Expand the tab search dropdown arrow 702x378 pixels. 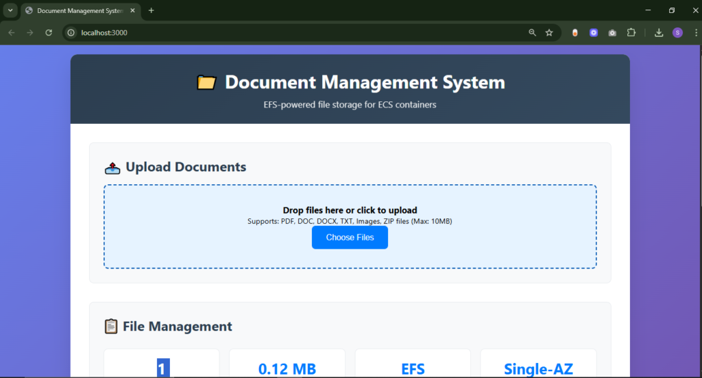pyautogui.click(x=10, y=10)
